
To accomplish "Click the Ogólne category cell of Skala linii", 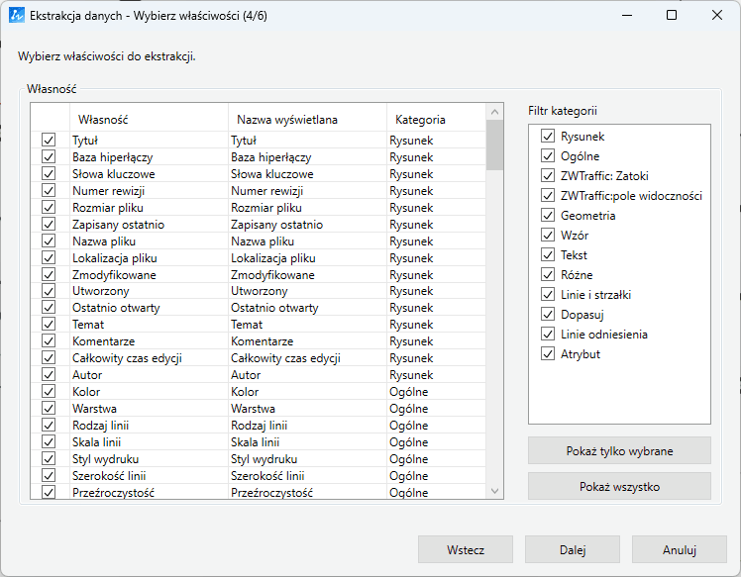I will pos(436,442).
